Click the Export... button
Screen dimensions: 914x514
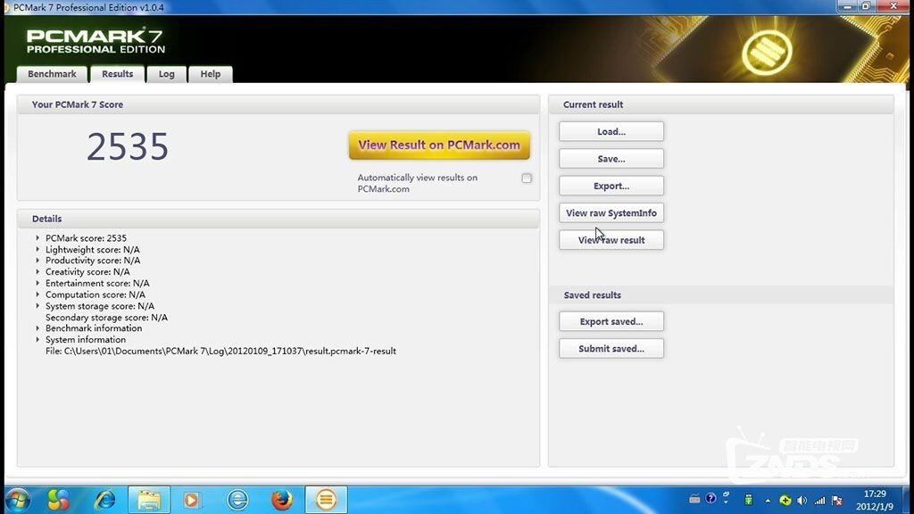point(611,186)
